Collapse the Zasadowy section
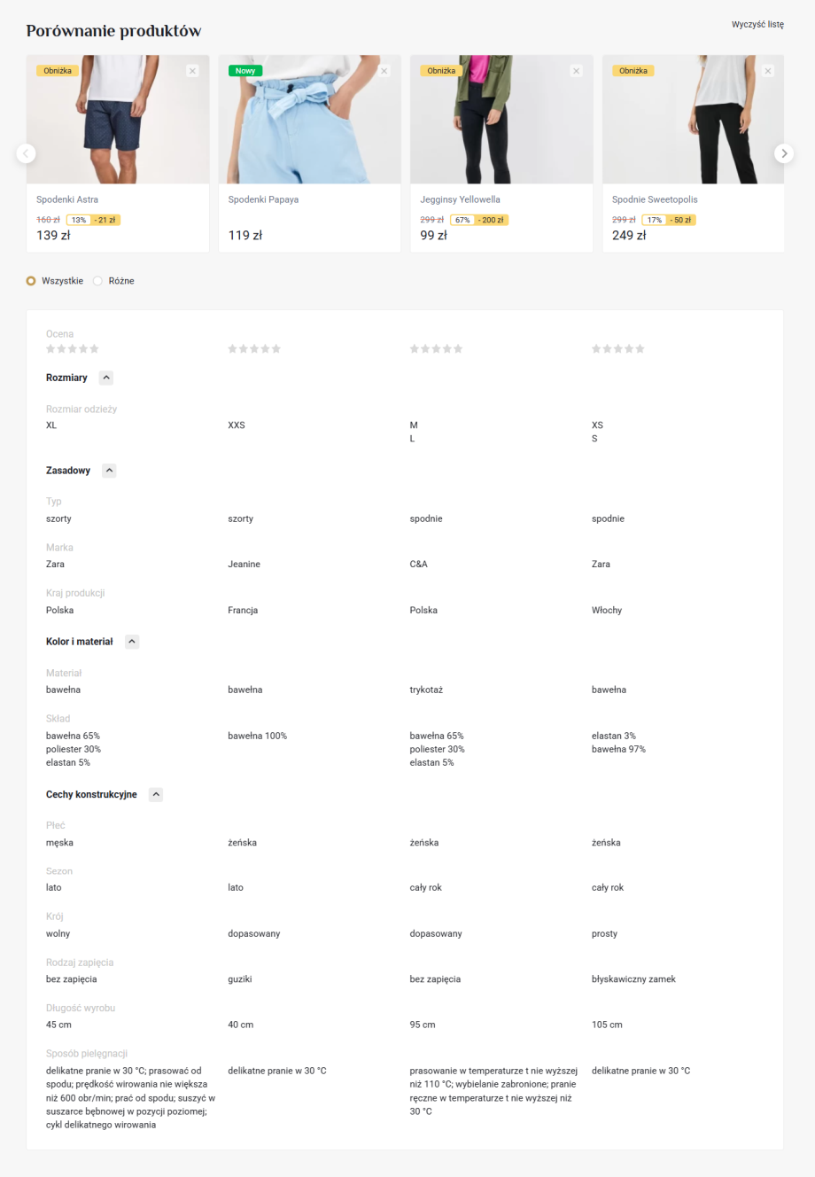The image size is (815, 1177). pos(109,471)
